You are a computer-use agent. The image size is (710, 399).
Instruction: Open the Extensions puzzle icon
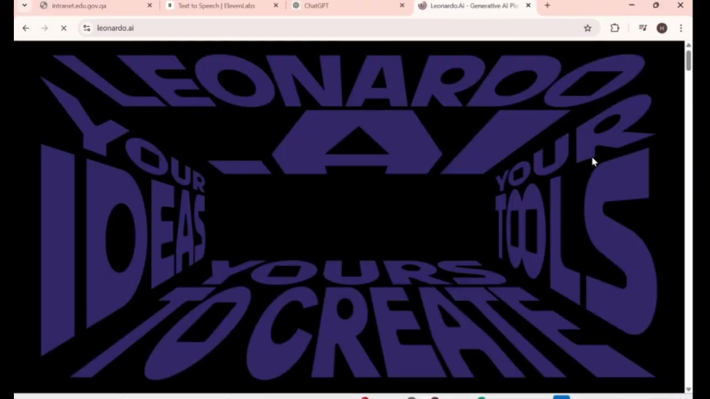click(615, 28)
